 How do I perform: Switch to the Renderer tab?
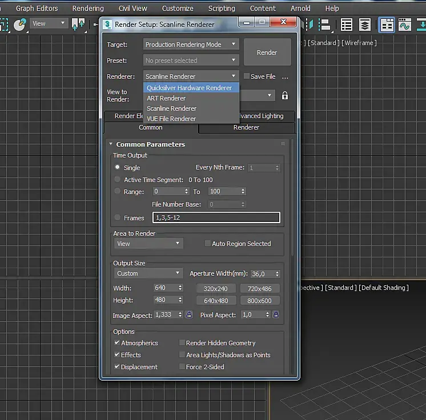pos(247,127)
